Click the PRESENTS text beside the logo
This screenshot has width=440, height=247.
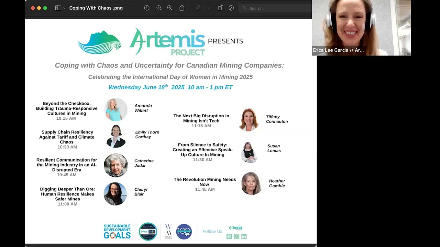click(x=225, y=41)
